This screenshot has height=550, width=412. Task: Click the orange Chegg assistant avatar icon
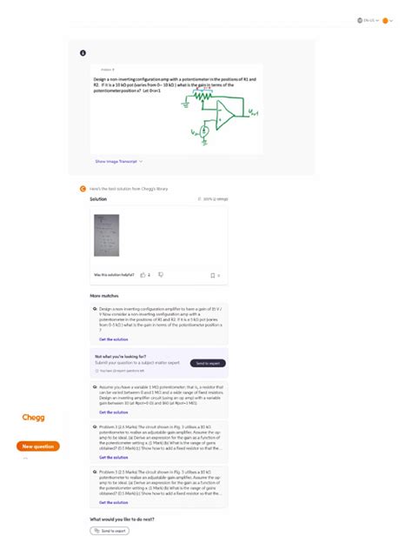point(83,189)
